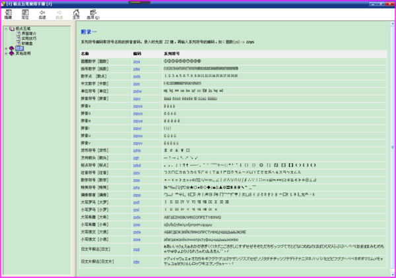Select the 其他说明 tree item

click(23, 53)
